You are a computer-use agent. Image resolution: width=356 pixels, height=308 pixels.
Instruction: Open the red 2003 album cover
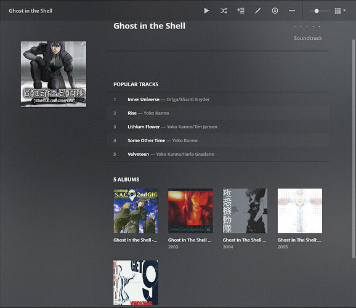190,211
